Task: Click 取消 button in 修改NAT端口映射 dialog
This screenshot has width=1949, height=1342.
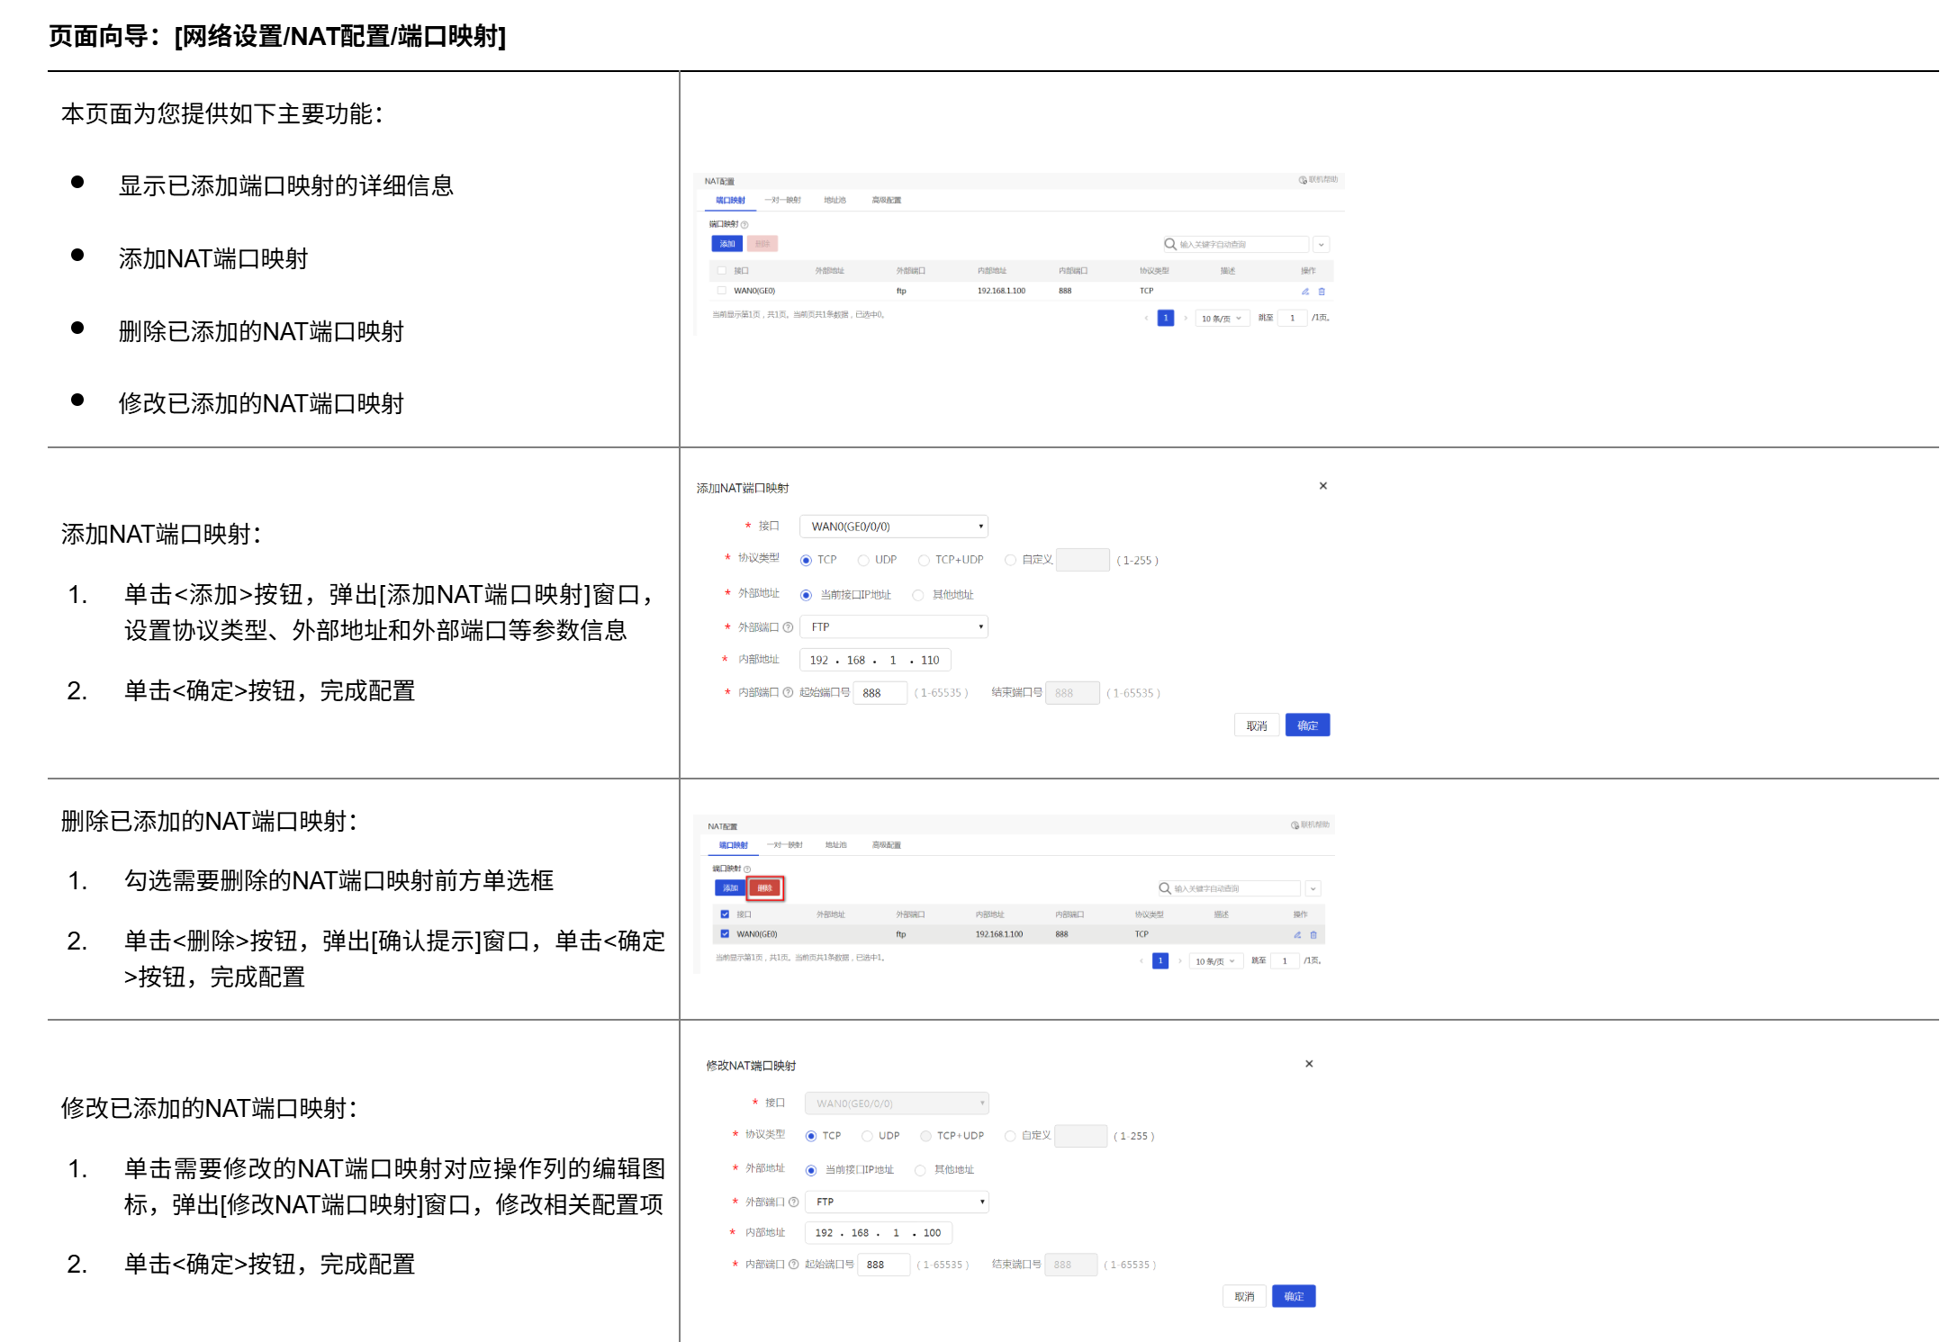Action: [x=1244, y=1296]
